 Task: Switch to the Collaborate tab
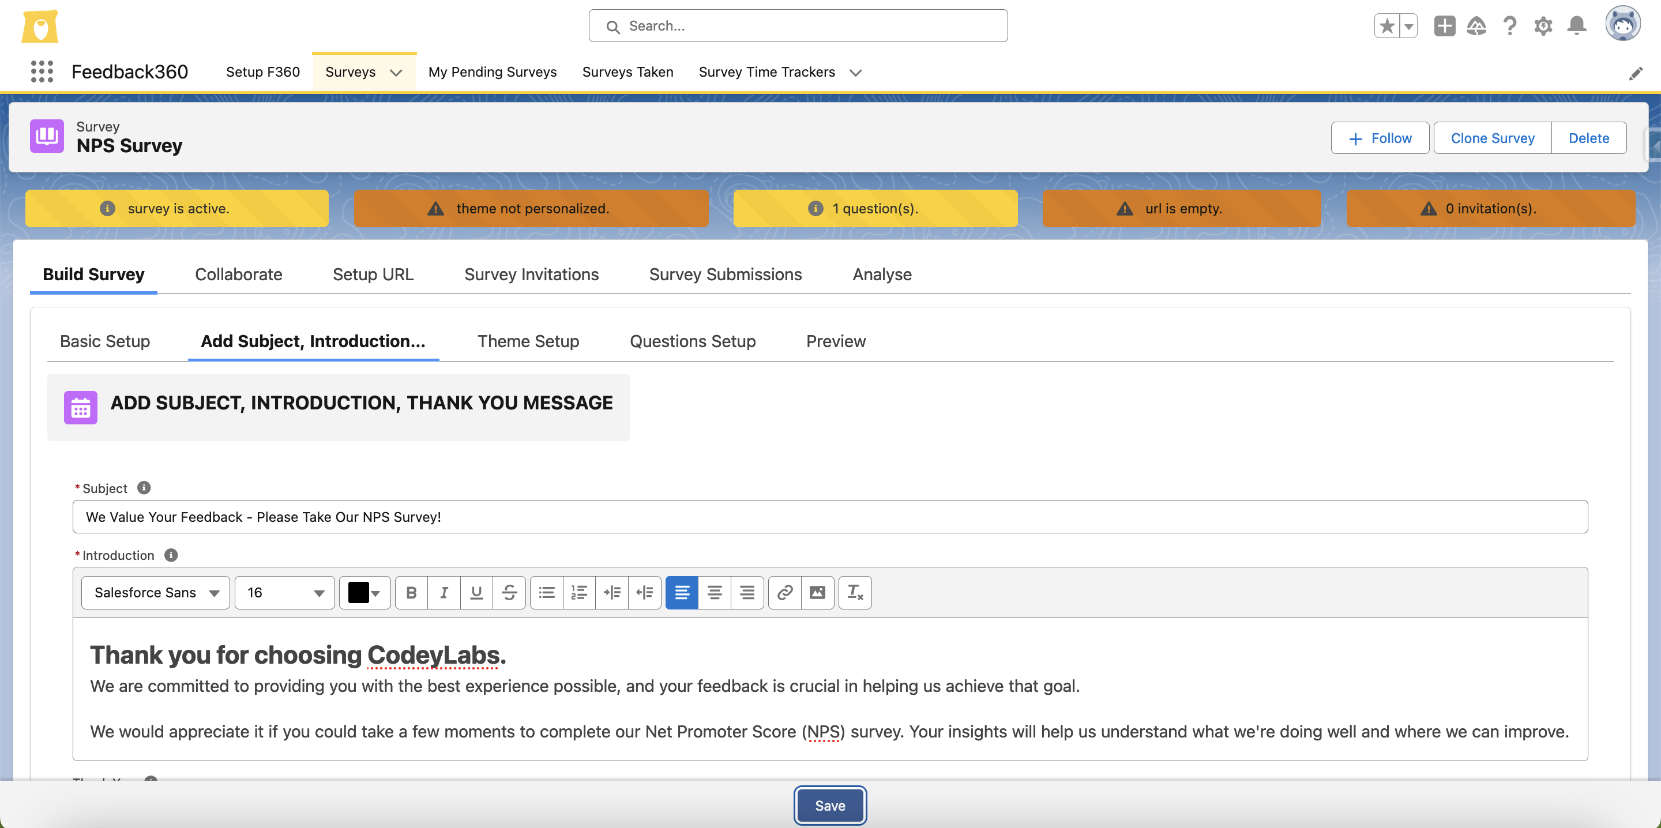pyautogui.click(x=239, y=274)
